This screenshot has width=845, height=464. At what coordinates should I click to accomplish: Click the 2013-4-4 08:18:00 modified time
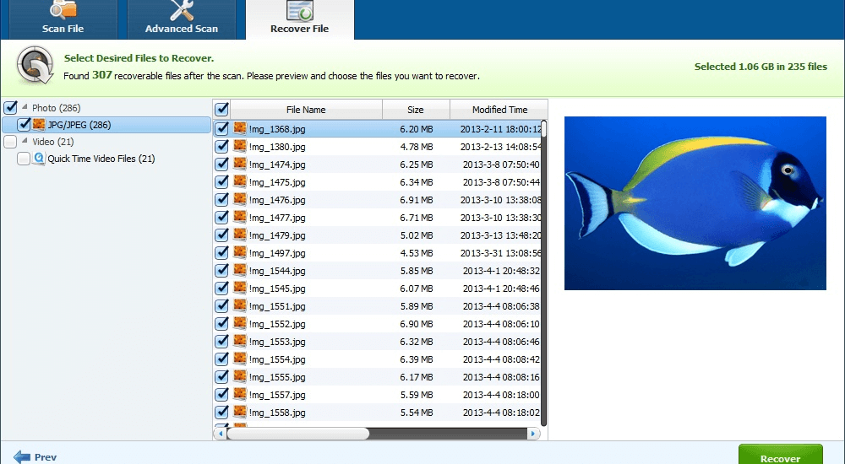pyautogui.click(x=500, y=395)
